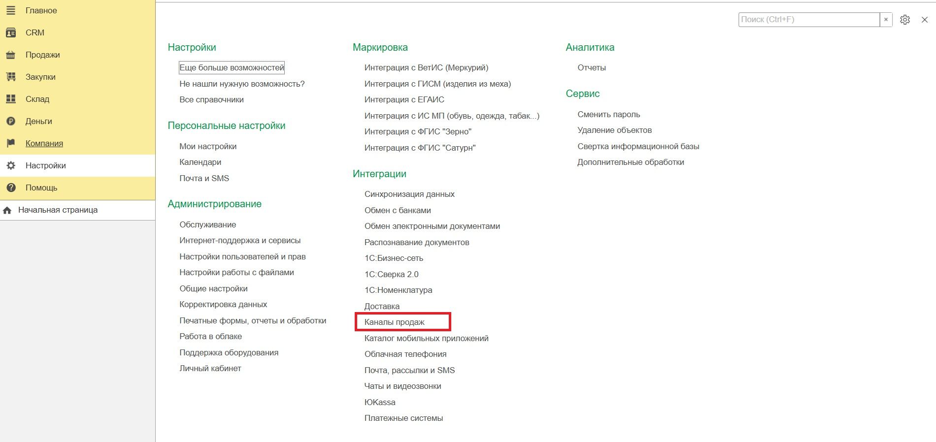The width and height of the screenshot is (936, 442).
Task: Open the Продажи basket icon
Action: coord(10,55)
